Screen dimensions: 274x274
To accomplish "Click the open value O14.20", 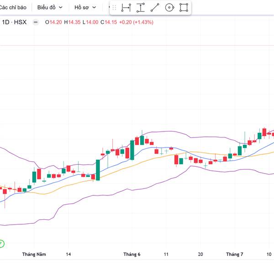I will coord(53,22).
